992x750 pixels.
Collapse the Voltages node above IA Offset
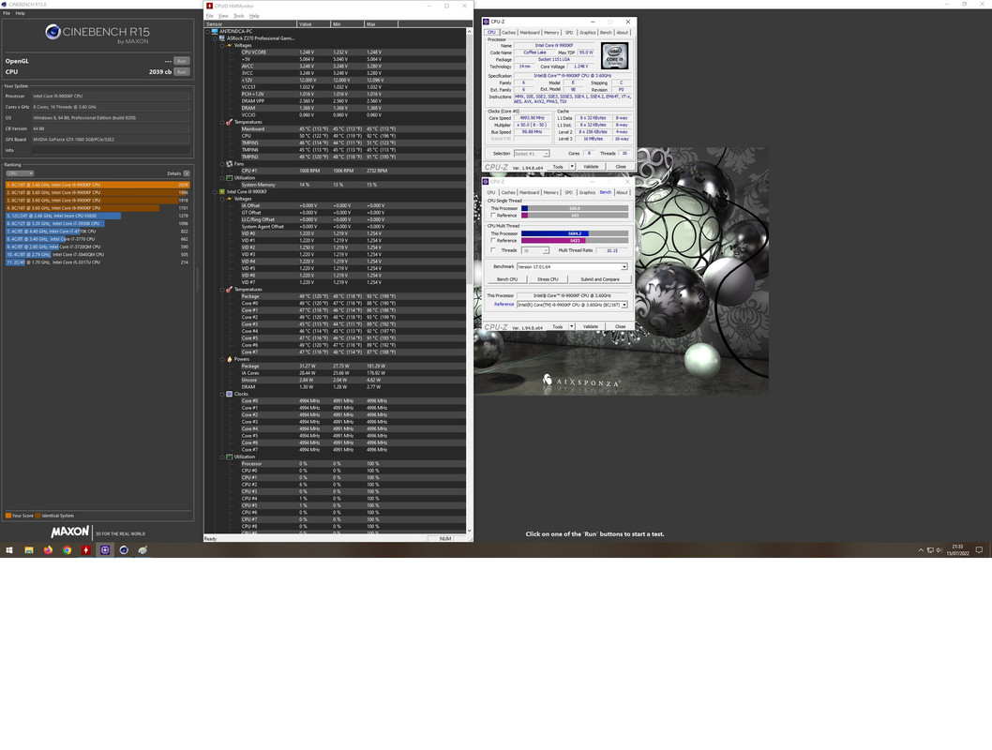(222, 199)
